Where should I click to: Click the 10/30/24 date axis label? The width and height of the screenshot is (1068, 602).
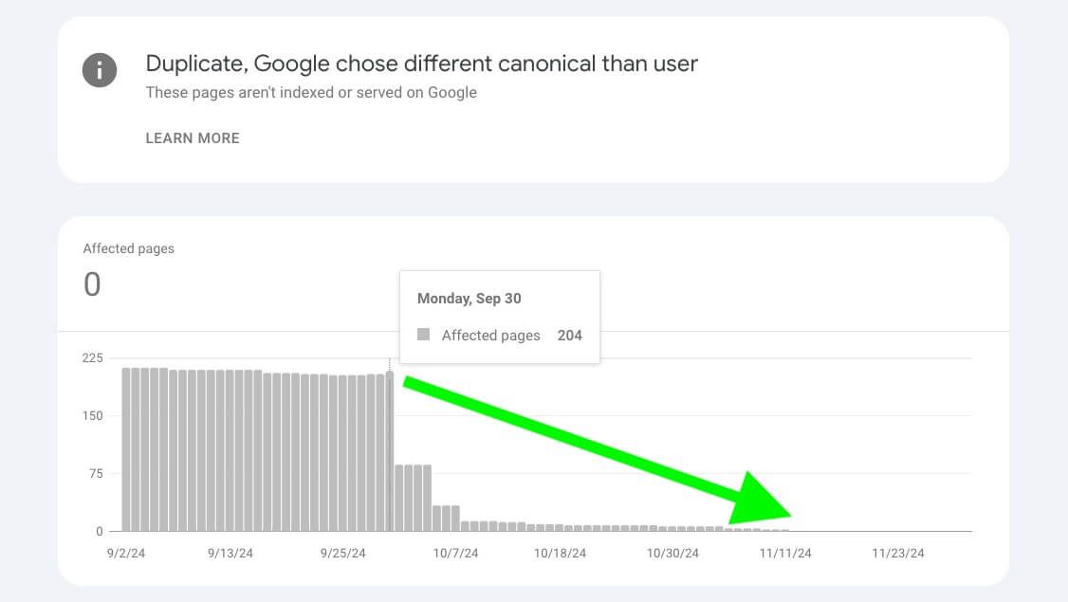672,554
